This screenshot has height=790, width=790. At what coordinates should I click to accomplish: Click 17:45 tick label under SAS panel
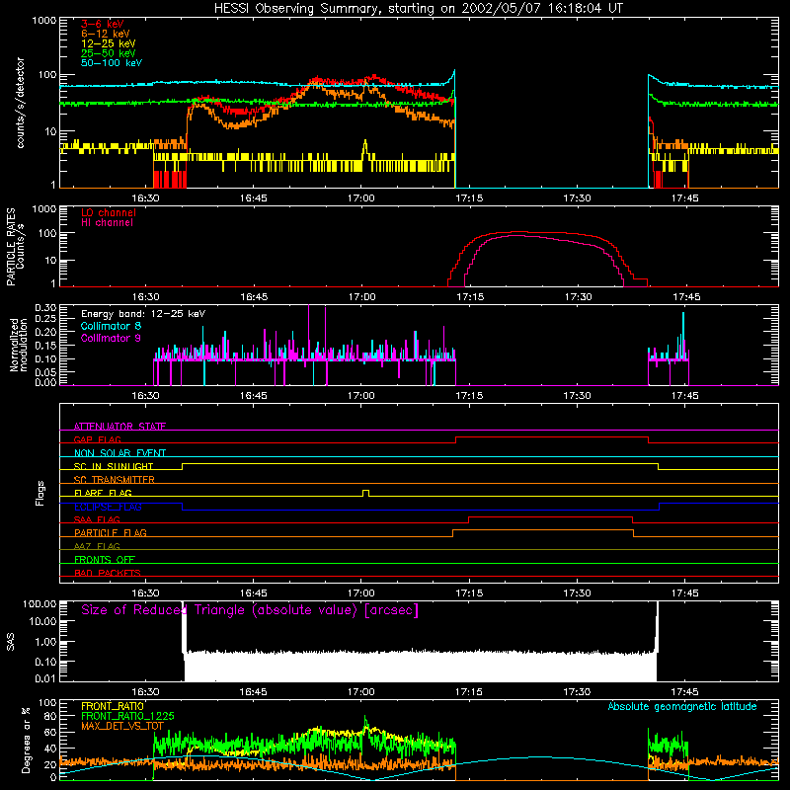tap(684, 692)
